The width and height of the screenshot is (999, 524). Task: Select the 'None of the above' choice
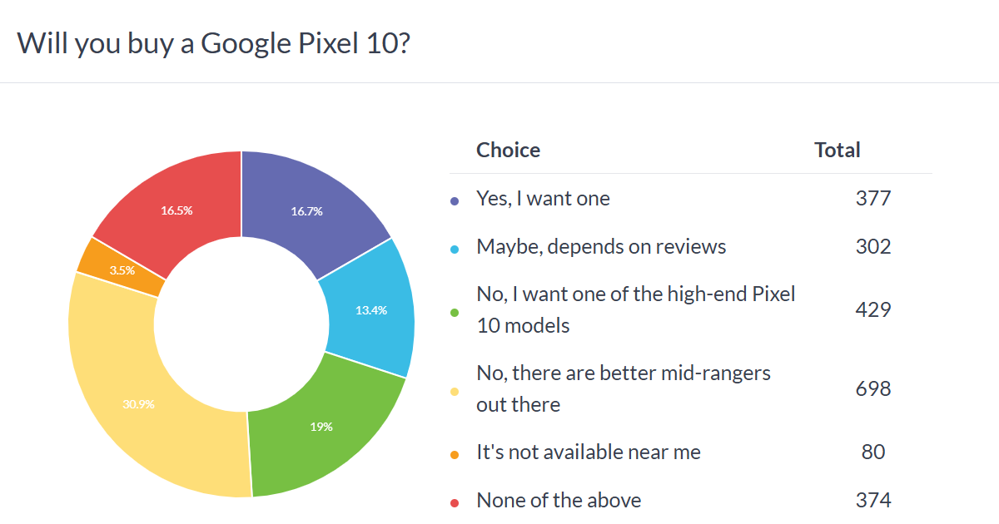pyautogui.click(x=559, y=501)
